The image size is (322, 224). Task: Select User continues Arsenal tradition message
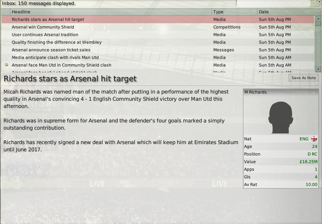[158, 35]
